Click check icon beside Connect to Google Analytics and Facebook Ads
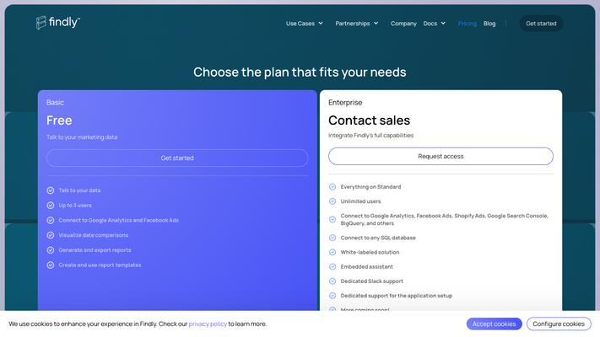This screenshot has width=600, height=337. point(51,220)
